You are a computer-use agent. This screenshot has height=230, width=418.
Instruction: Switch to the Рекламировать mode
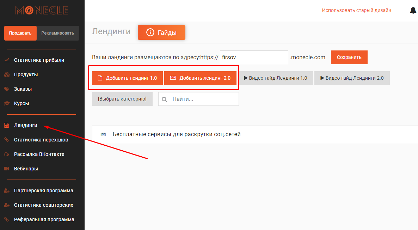coord(57,33)
